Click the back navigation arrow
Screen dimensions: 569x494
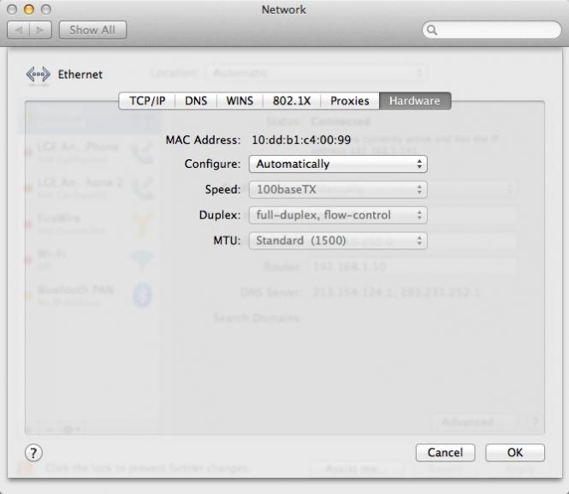[19, 30]
